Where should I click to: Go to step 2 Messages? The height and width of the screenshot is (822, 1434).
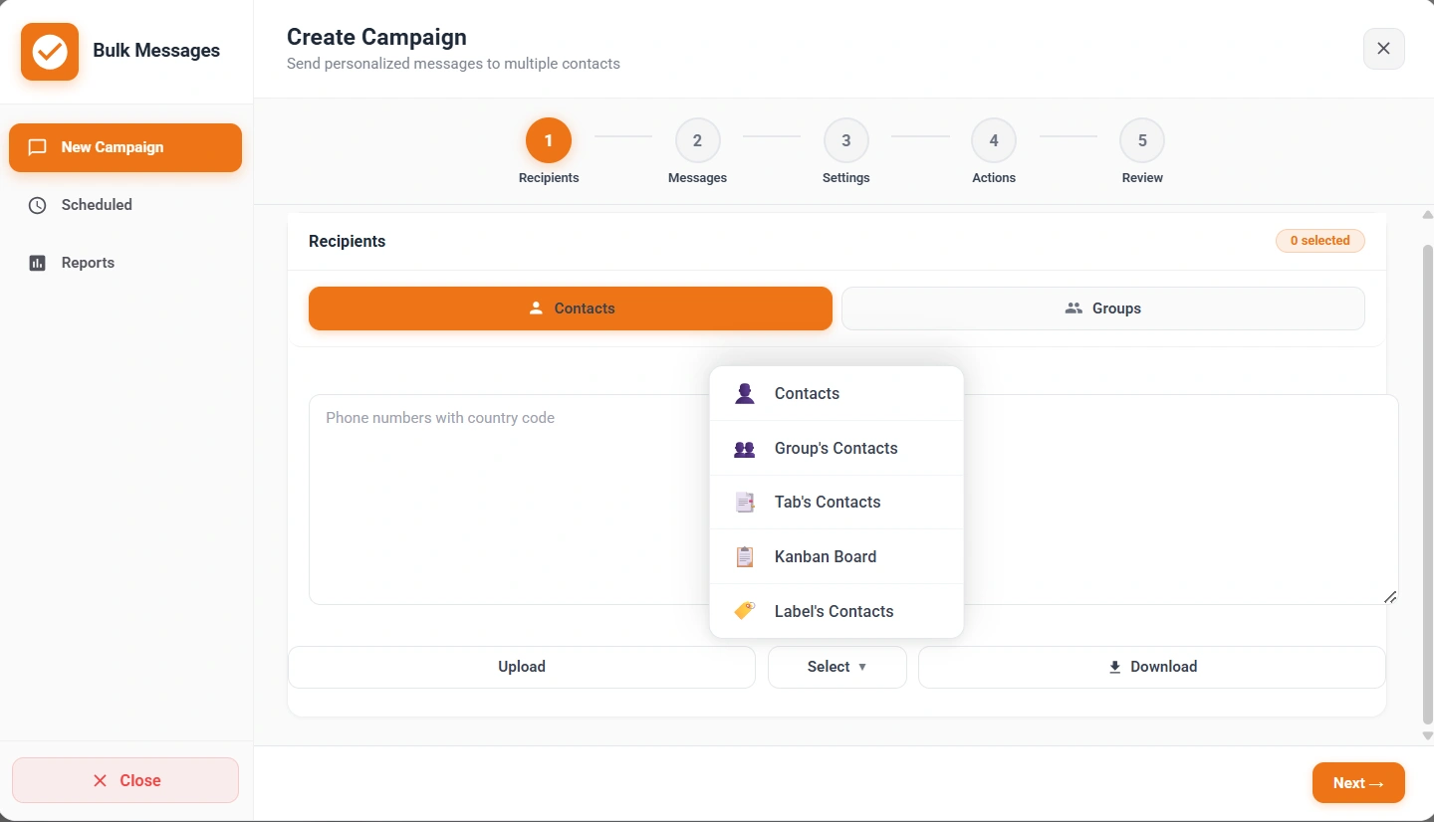coord(697,140)
